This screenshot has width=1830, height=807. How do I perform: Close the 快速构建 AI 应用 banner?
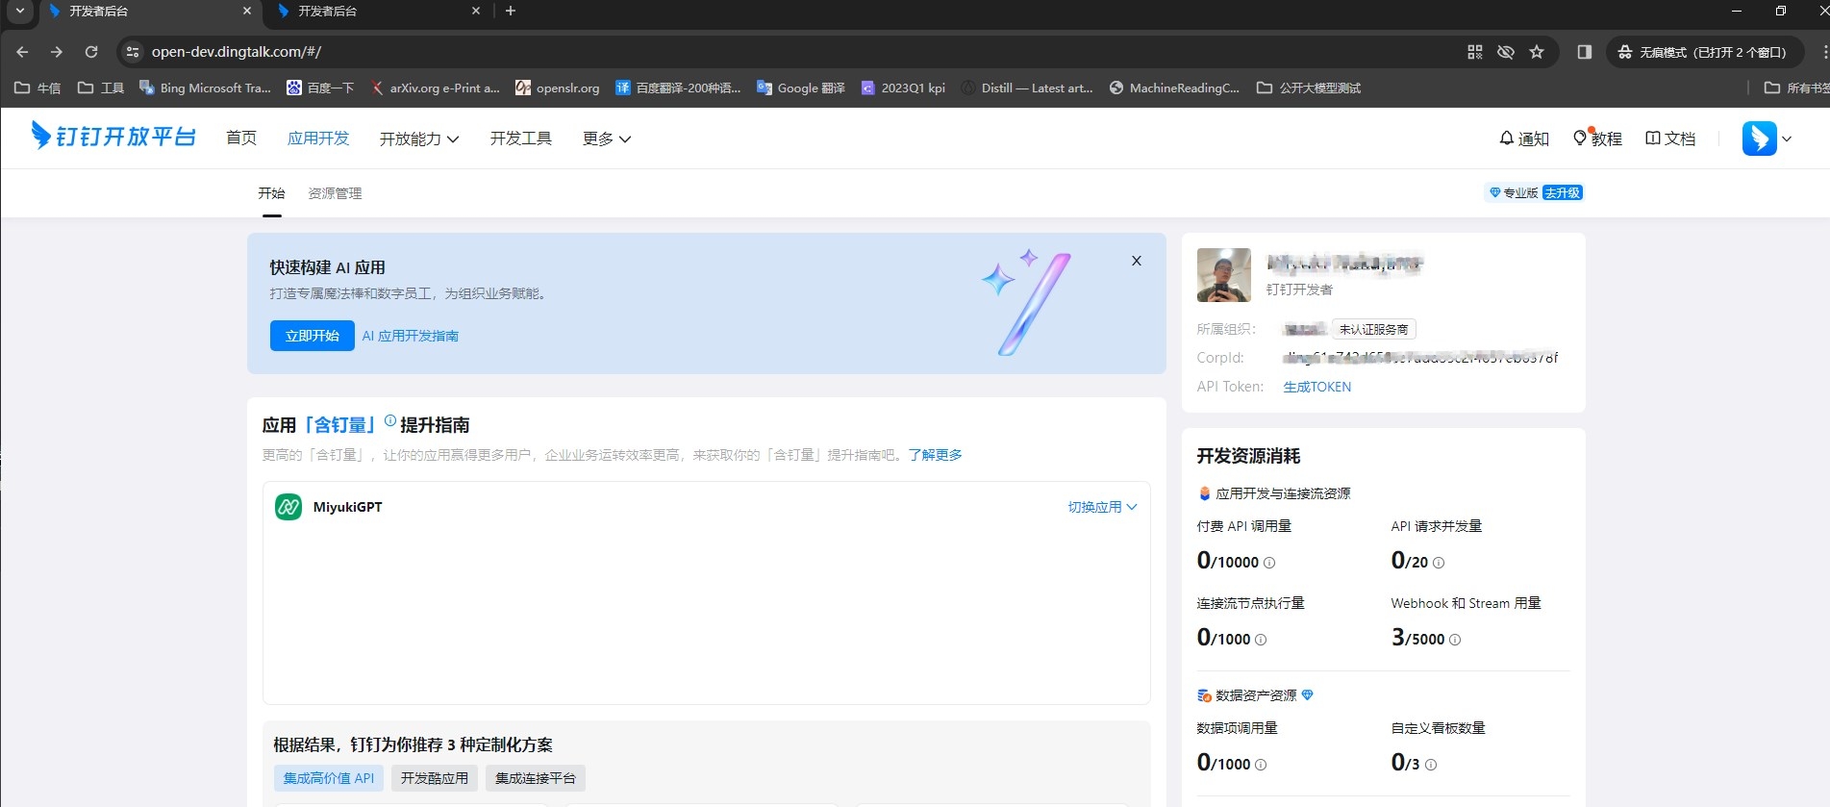(x=1137, y=261)
